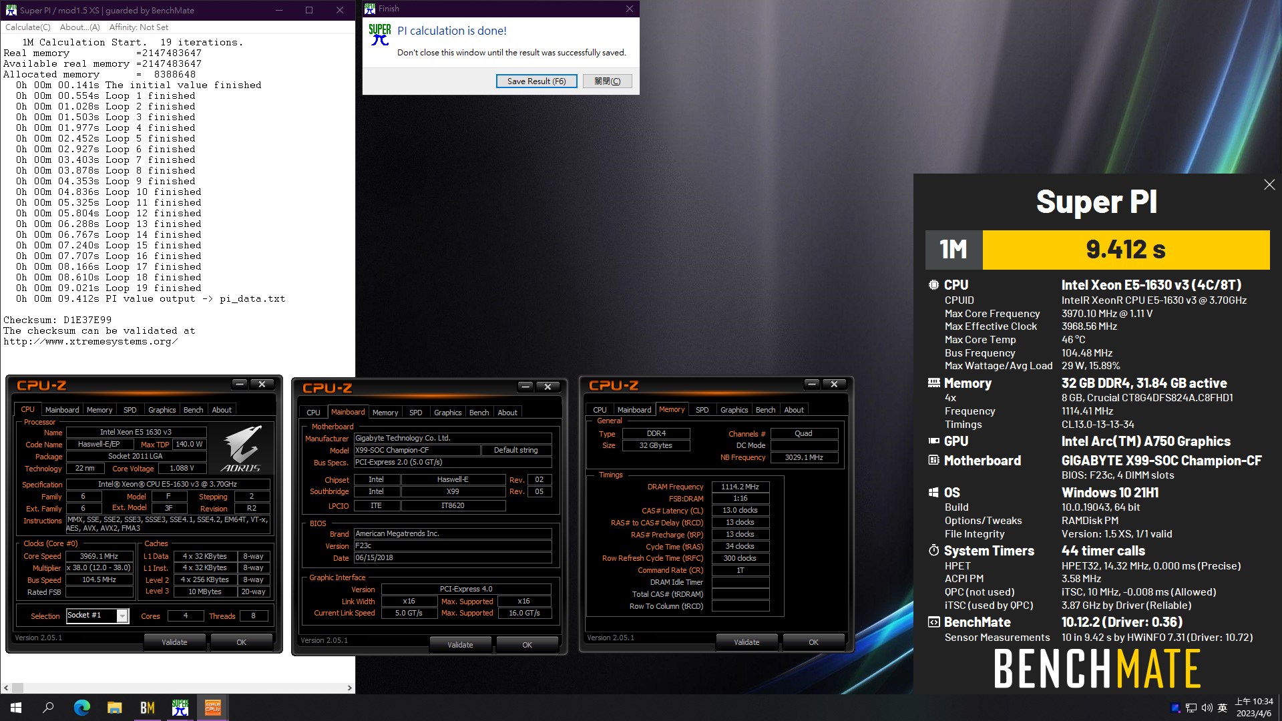
Task: Open the Socket #1 selection dropdown
Action: tap(122, 616)
